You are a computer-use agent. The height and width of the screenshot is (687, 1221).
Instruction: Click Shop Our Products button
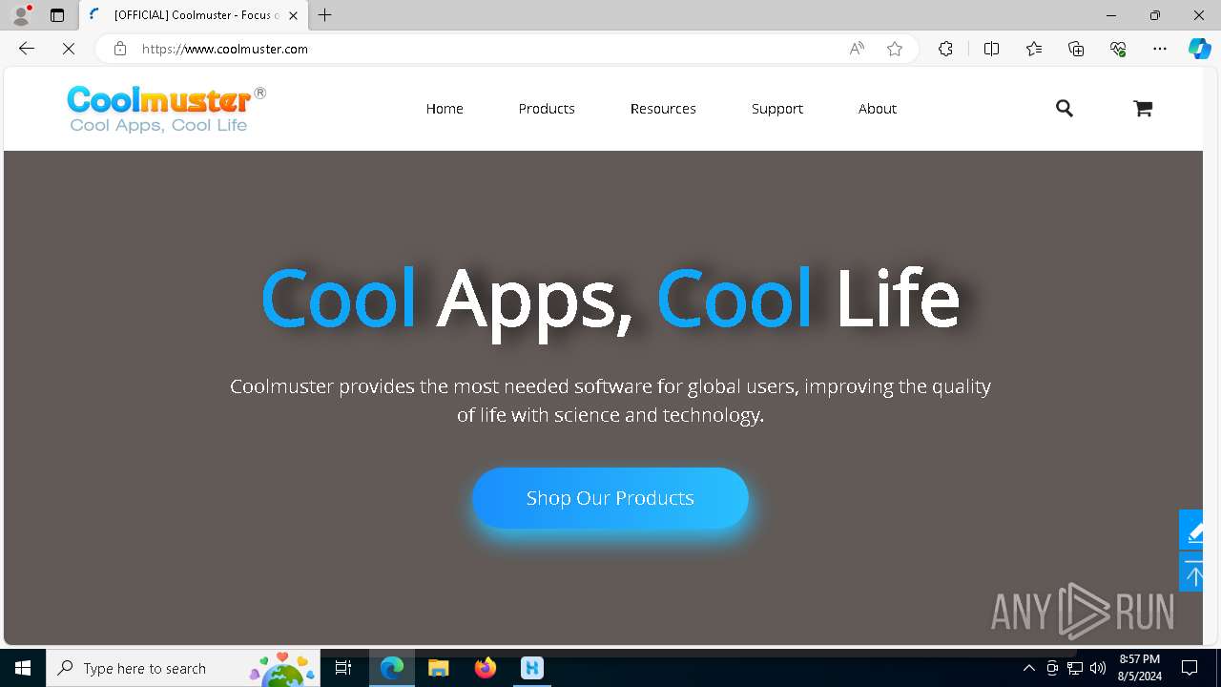point(610,498)
